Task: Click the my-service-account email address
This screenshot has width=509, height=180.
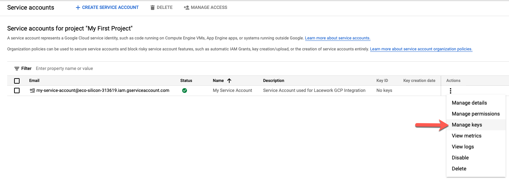Action: [x=103, y=91]
